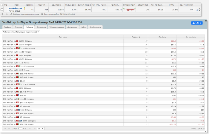
Task: Open the Любимые игры filter dropdown
Action: click(21, 32)
